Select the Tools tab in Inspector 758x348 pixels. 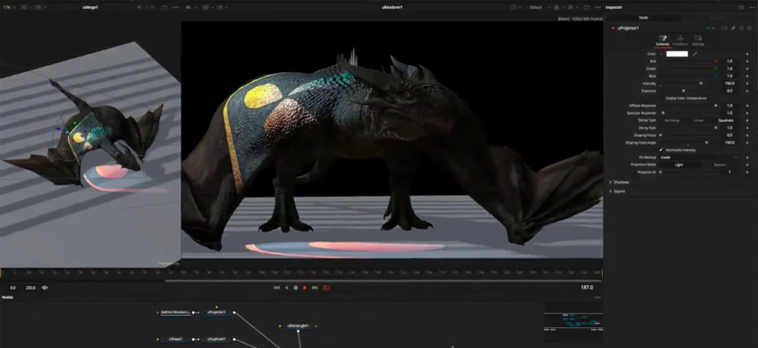click(643, 18)
